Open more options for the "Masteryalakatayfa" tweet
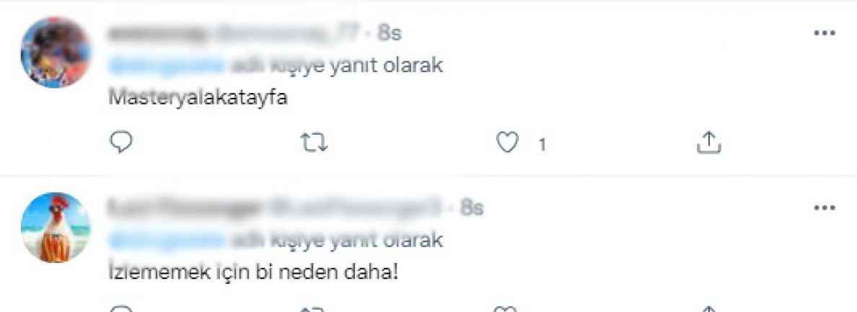 coord(825,33)
